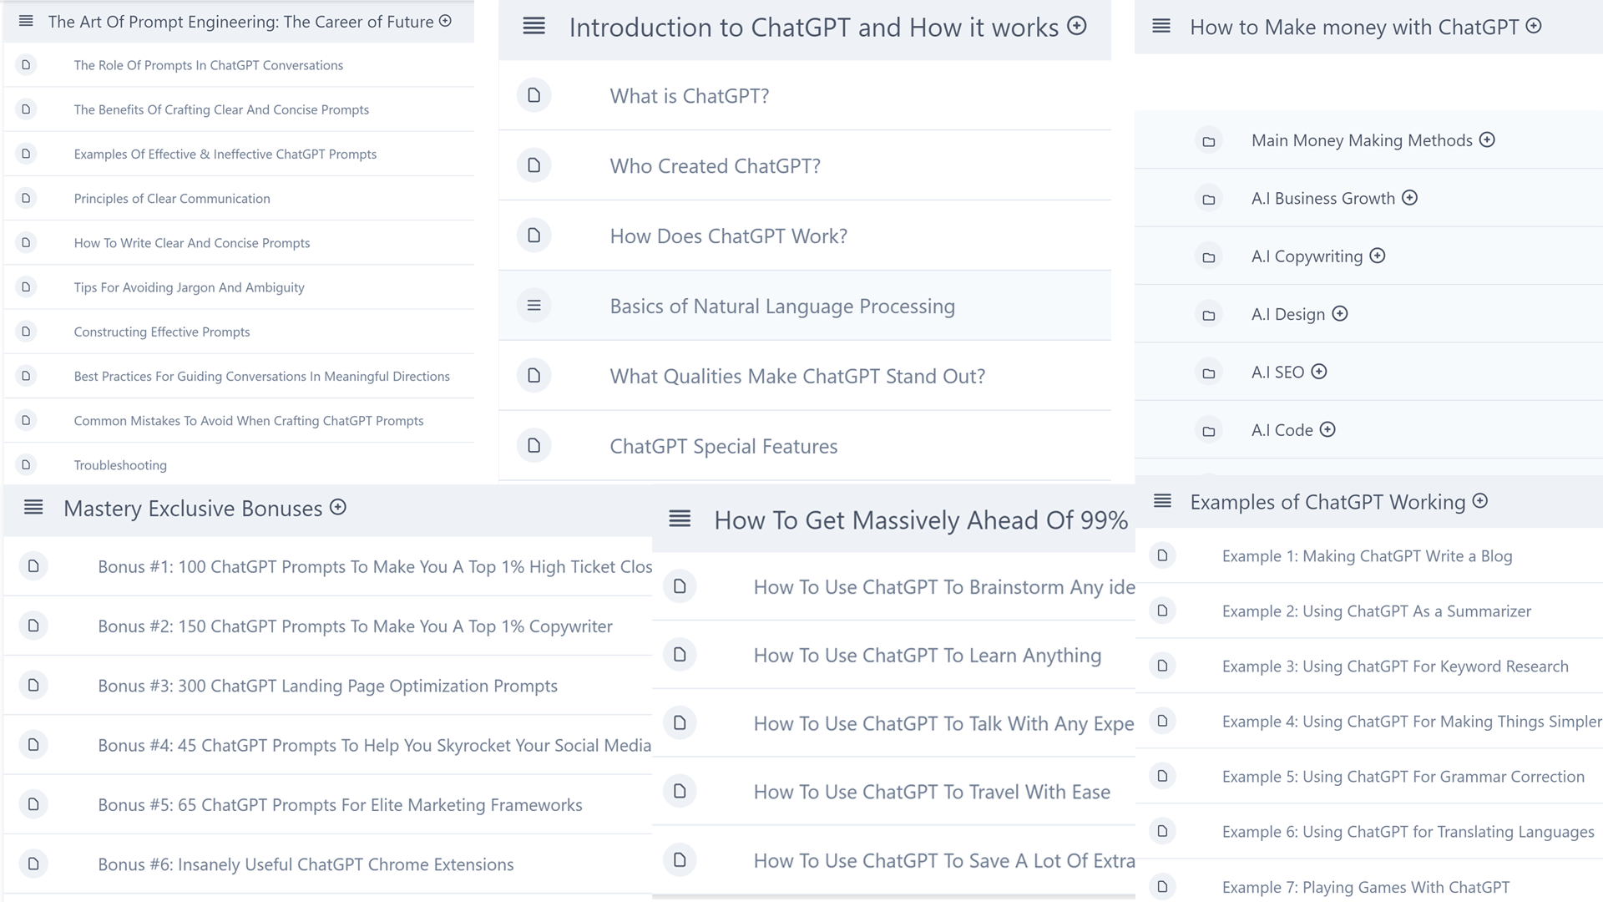Screen dimensions: 1603x902
Task: Expand 'Main Money Making Methods' plus icon
Action: 1487,139
